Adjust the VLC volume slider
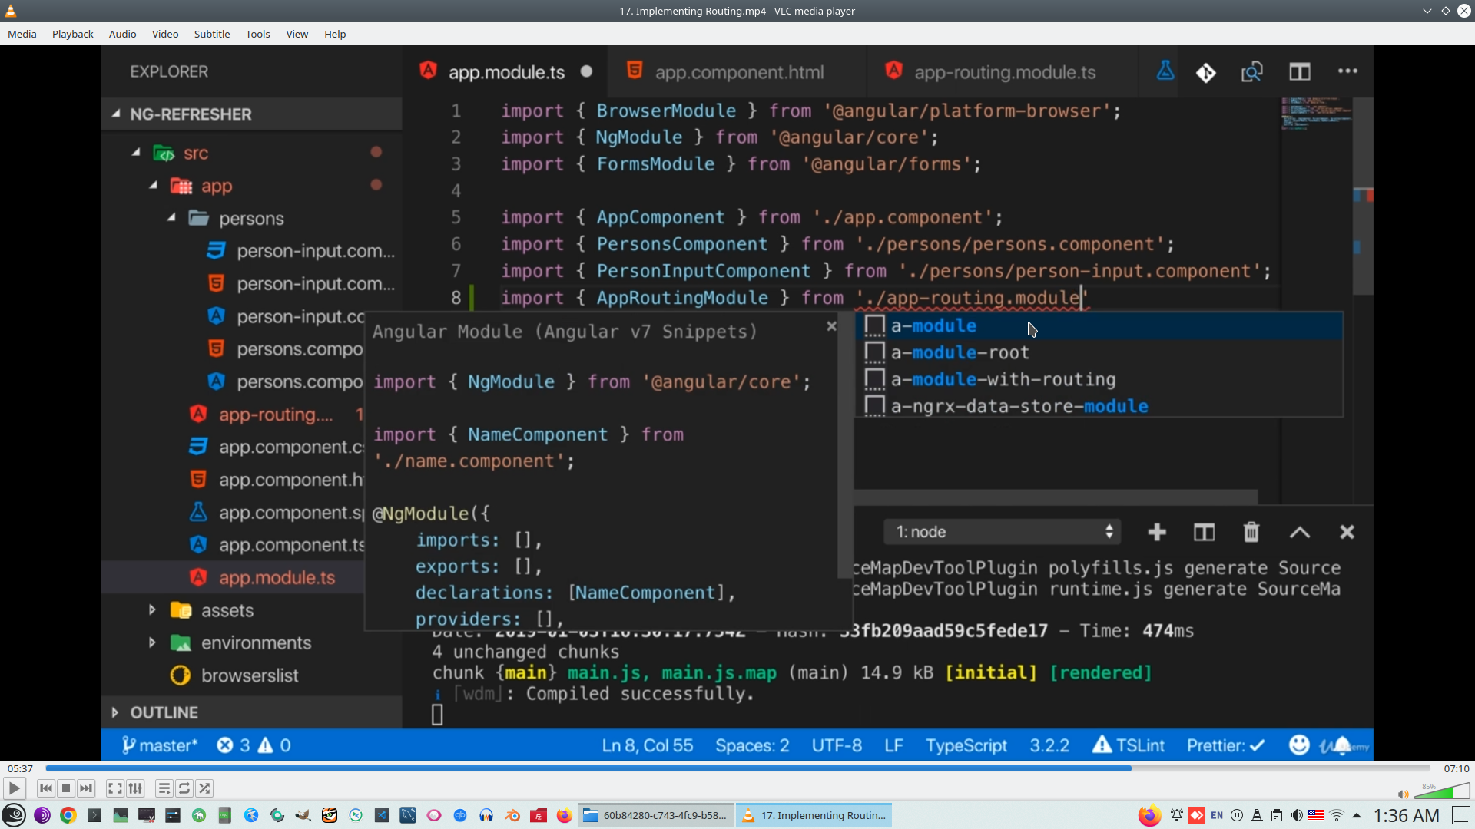Image resolution: width=1475 pixels, height=829 pixels. coord(1442,791)
